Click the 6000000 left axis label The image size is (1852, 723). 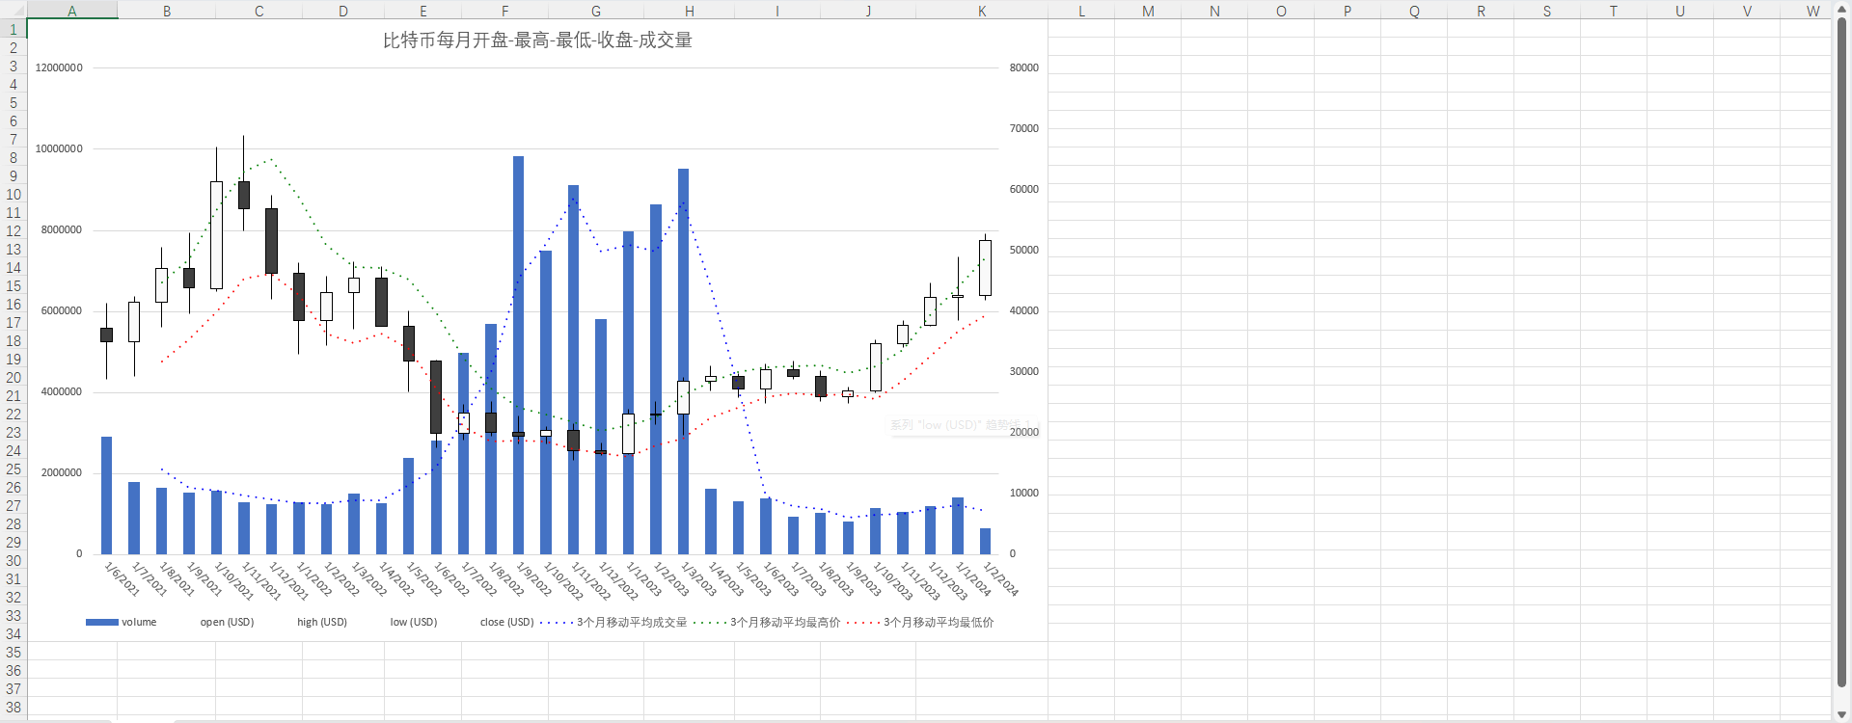pyautogui.click(x=62, y=310)
